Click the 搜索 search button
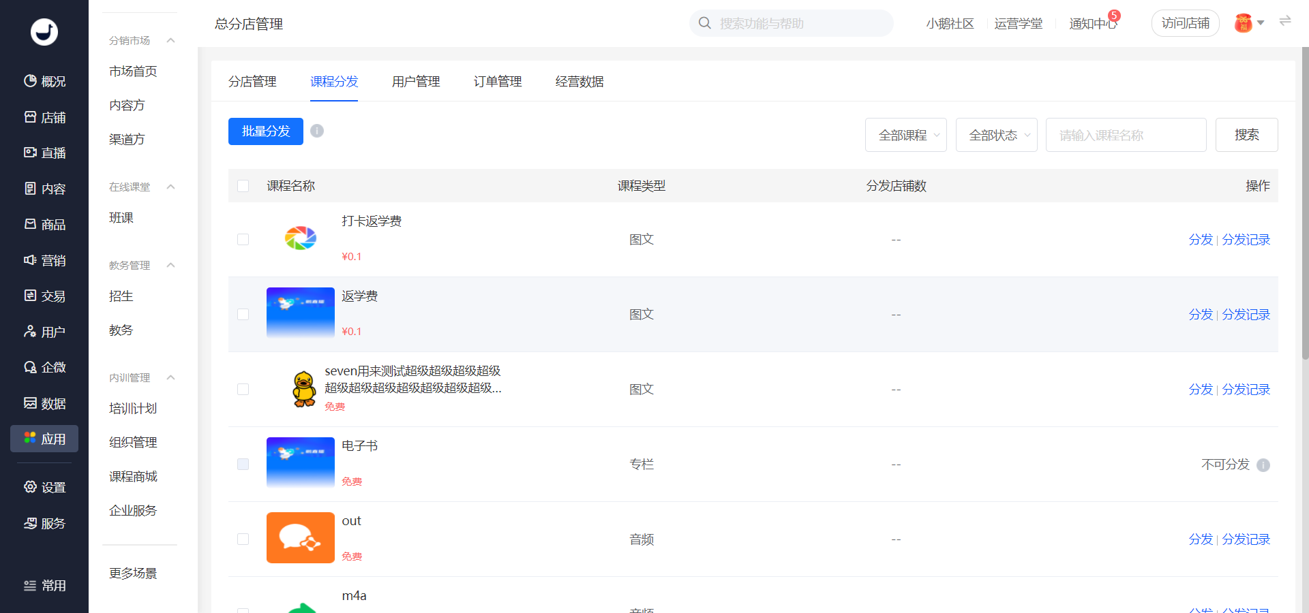The image size is (1309, 613). tap(1247, 135)
